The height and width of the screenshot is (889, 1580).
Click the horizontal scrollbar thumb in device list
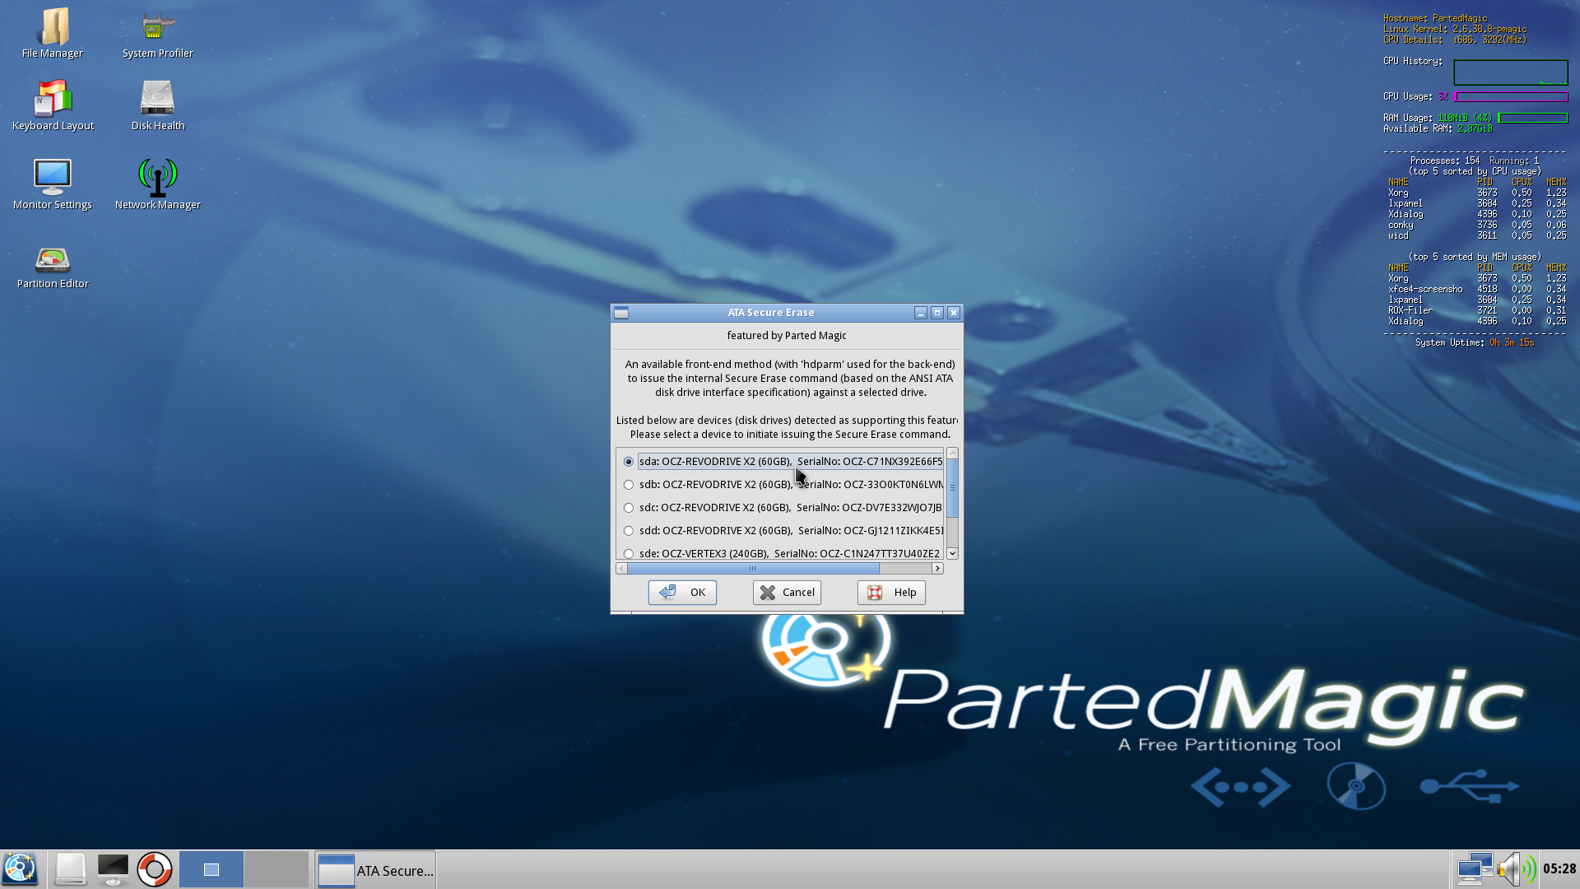tap(753, 569)
